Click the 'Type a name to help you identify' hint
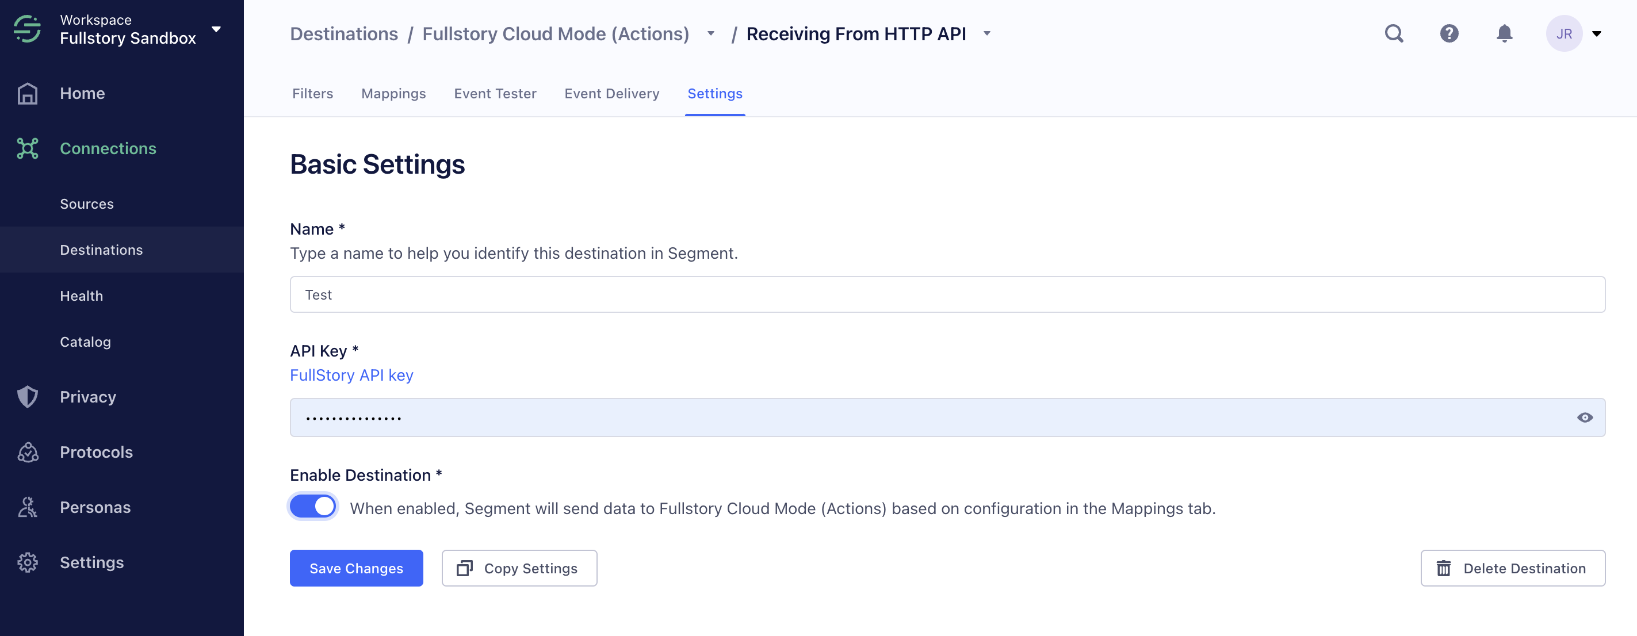This screenshot has width=1637, height=636. (514, 254)
